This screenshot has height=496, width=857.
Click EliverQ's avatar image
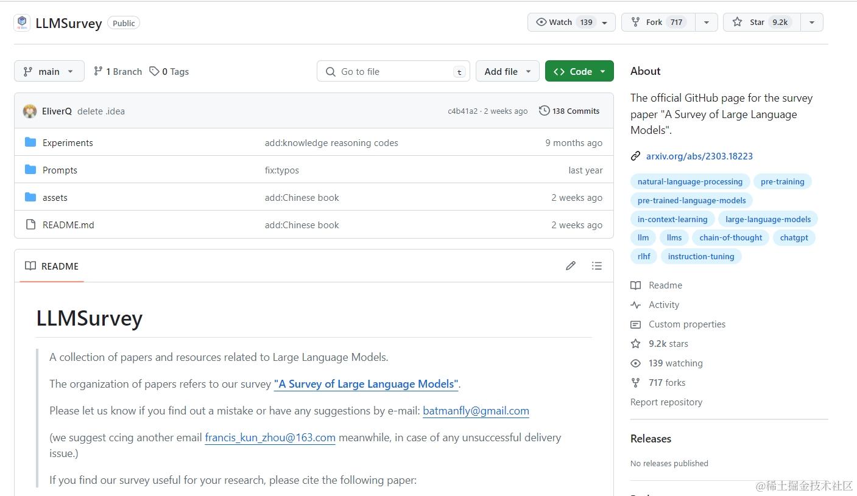click(x=30, y=111)
